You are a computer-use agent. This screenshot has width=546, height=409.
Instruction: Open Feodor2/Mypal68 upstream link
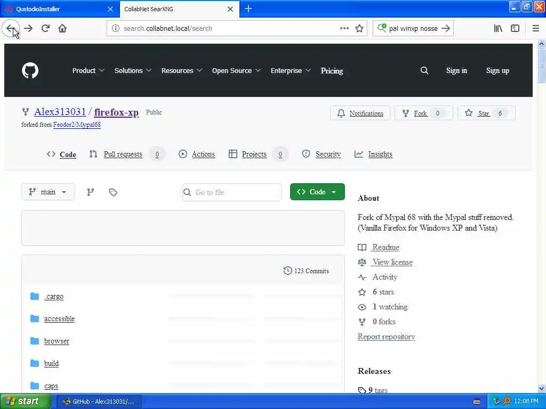click(77, 125)
